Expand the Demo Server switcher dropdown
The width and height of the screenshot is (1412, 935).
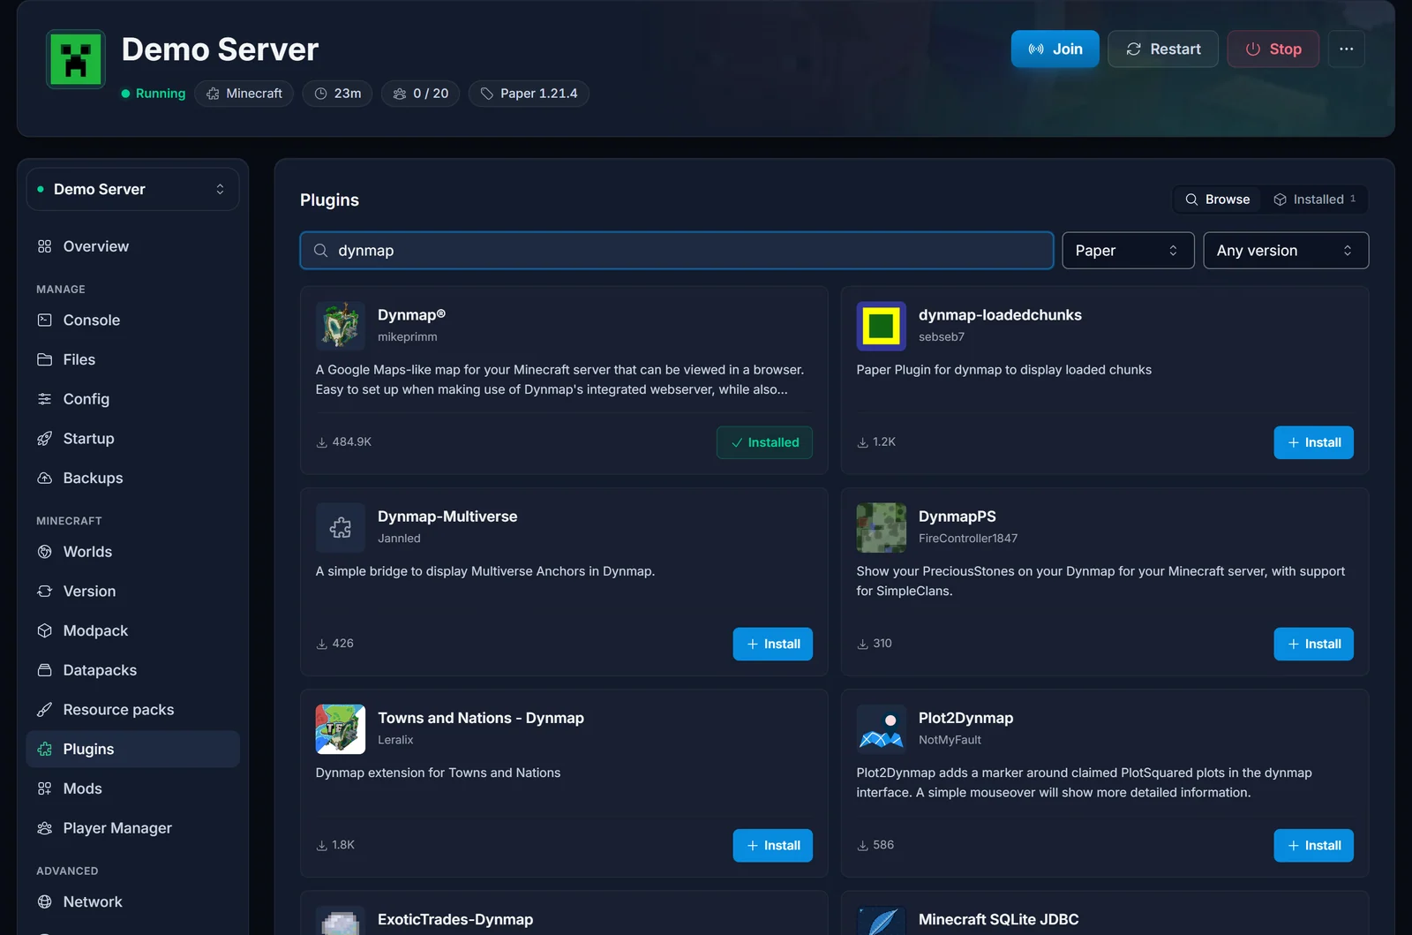pyautogui.click(x=132, y=189)
